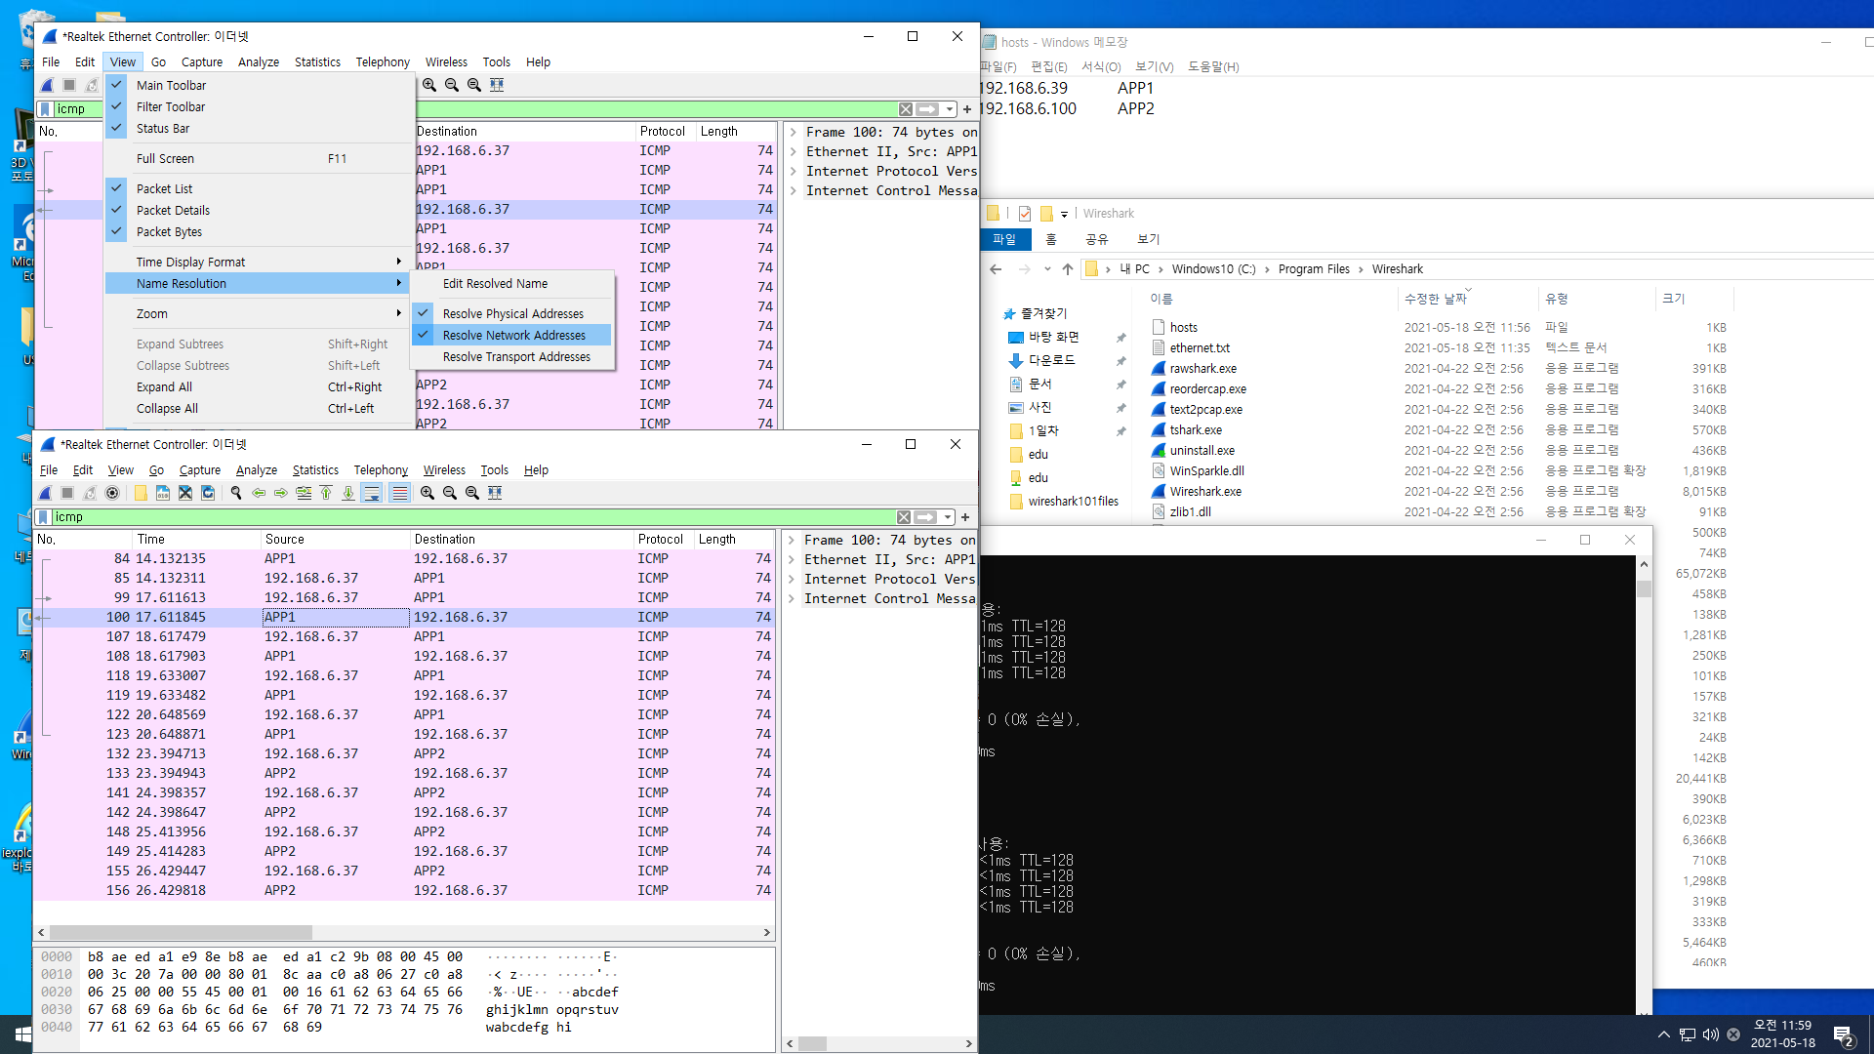This screenshot has width=1874, height=1054.
Task: Select Full Screen in View menu
Action: pyautogui.click(x=165, y=158)
